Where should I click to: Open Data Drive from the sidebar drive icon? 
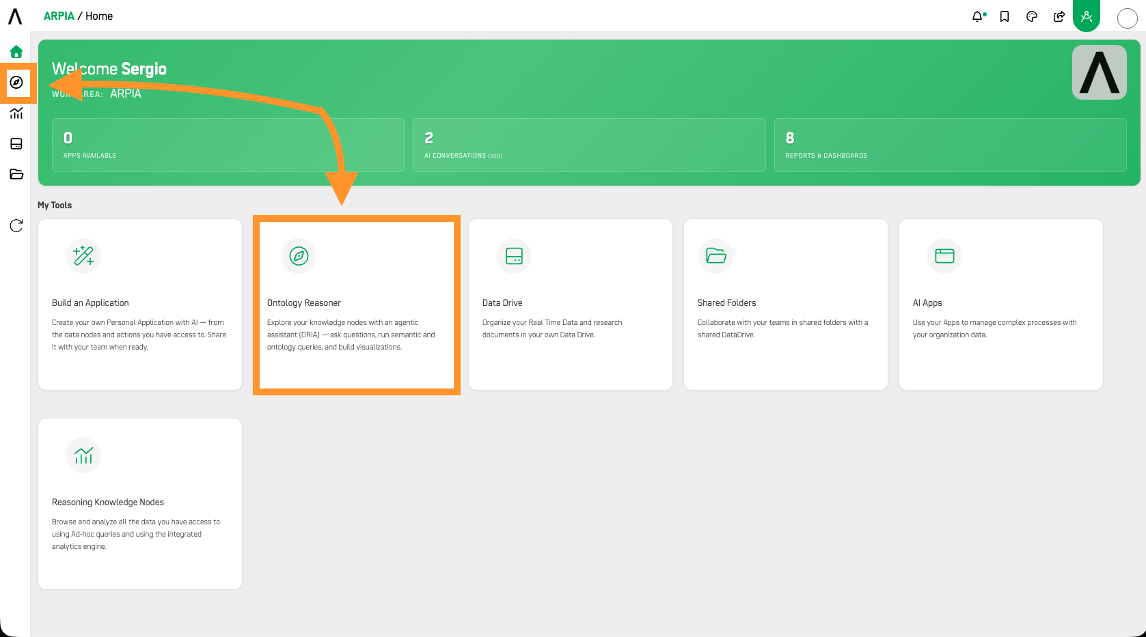(x=16, y=144)
